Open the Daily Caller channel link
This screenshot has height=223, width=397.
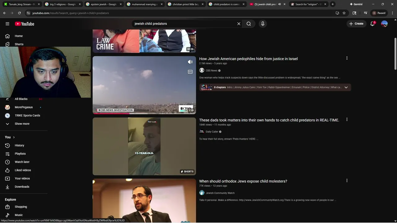coord(212,132)
